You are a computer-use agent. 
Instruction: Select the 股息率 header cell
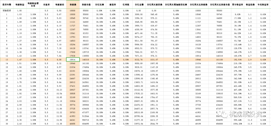point(112,5)
